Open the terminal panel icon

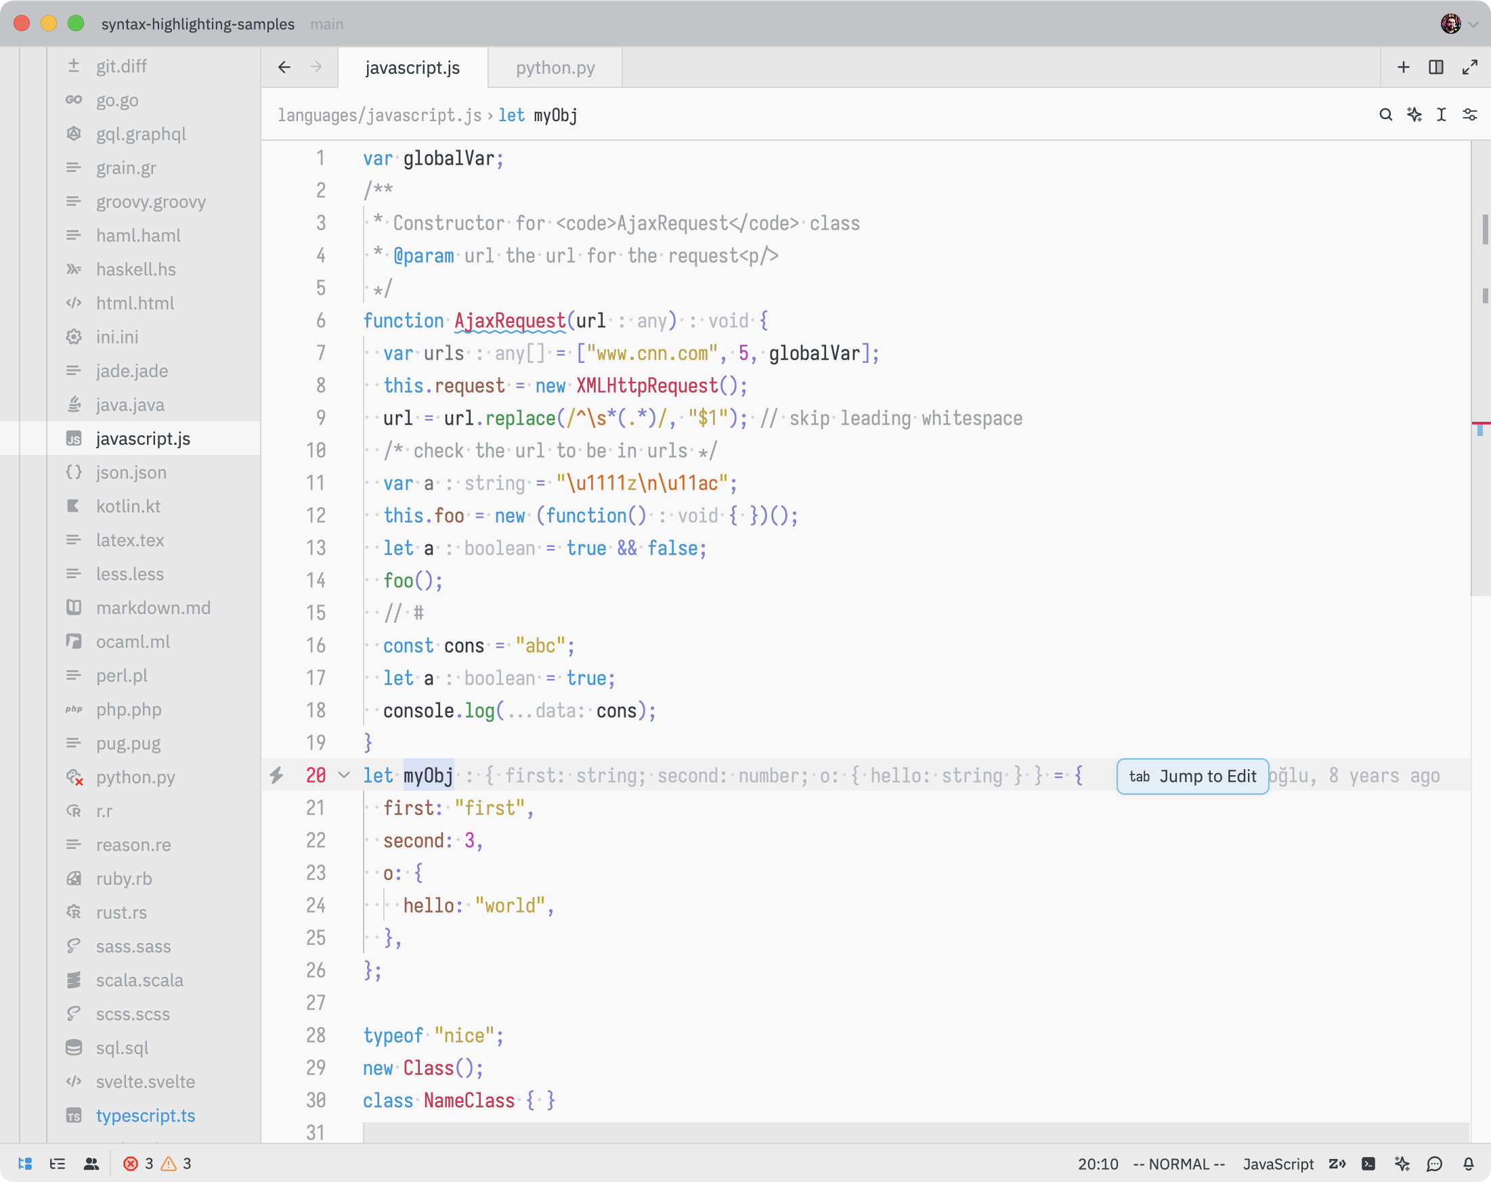pos(1368,1163)
